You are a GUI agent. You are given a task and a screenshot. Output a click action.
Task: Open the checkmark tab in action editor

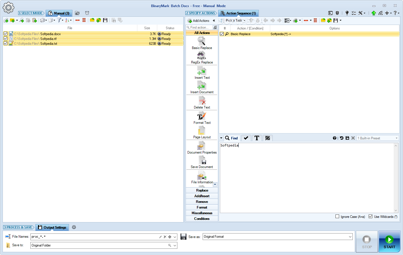click(x=246, y=138)
